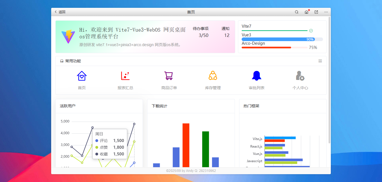Click the 商品订单 label
This screenshot has width=382, height=182.
pyautogui.click(x=169, y=88)
